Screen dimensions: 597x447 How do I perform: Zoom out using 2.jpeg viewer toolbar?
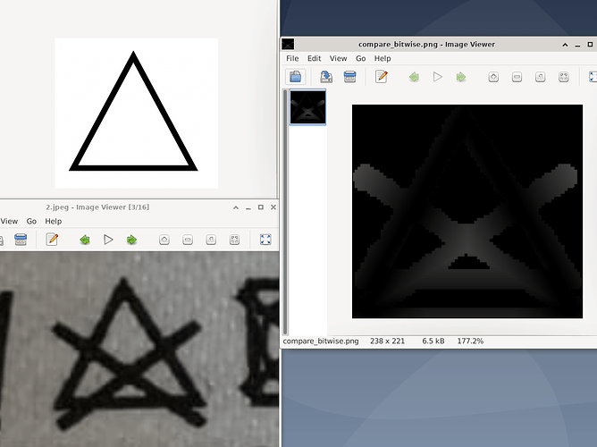coord(188,240)
